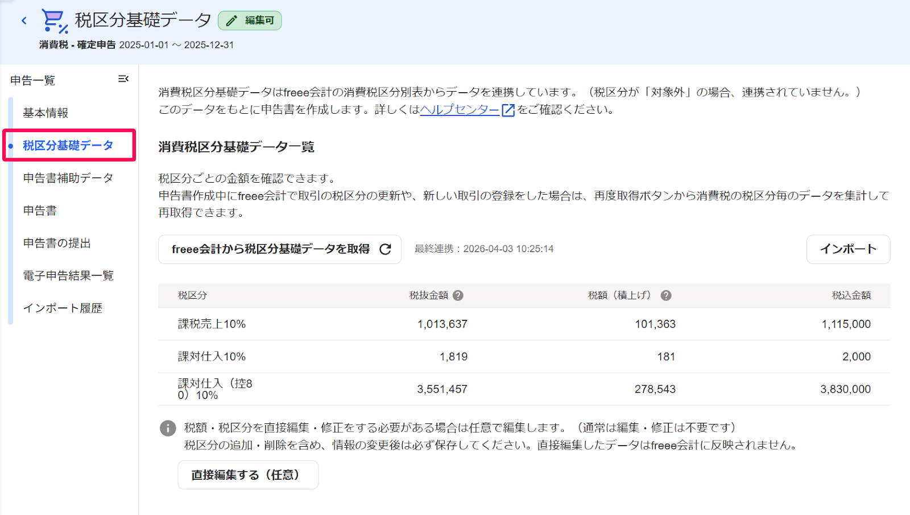Open the external link icon beside ヘルプセンター

[x=508, y=110]
